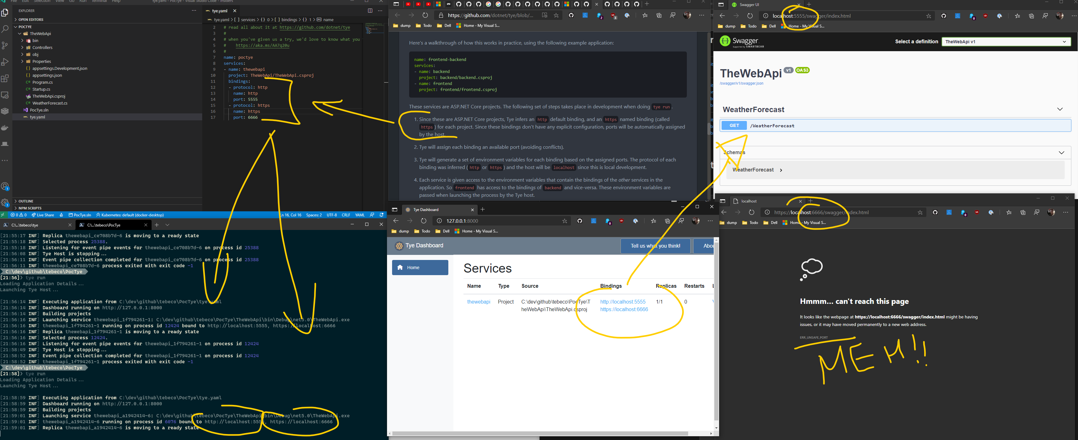The image size is (1078, 440).
Task: Toggle the bookmark star in the Swagger address bar
Action: (x=929, y=16)
